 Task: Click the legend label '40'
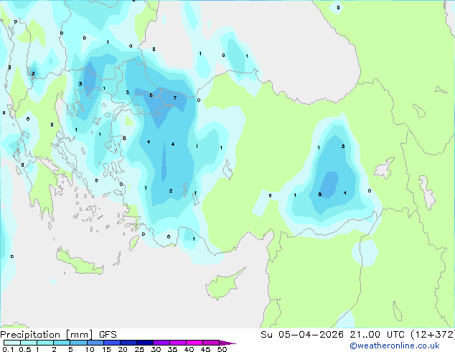189,349
